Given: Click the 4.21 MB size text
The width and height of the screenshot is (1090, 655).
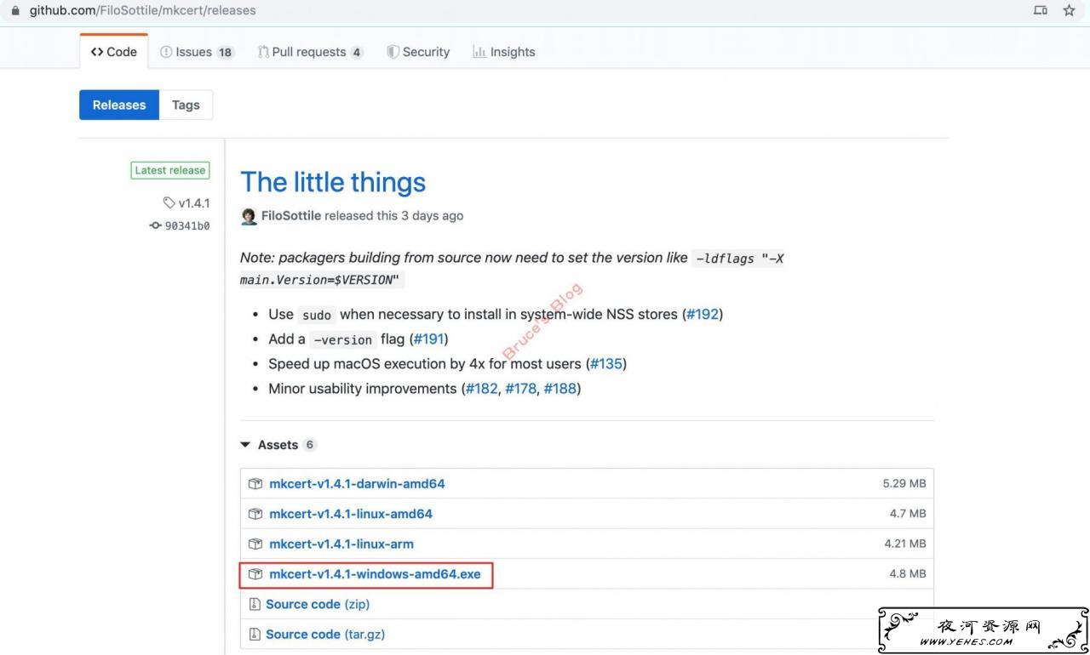Looking at the screenshot, I should click(905, 544).
